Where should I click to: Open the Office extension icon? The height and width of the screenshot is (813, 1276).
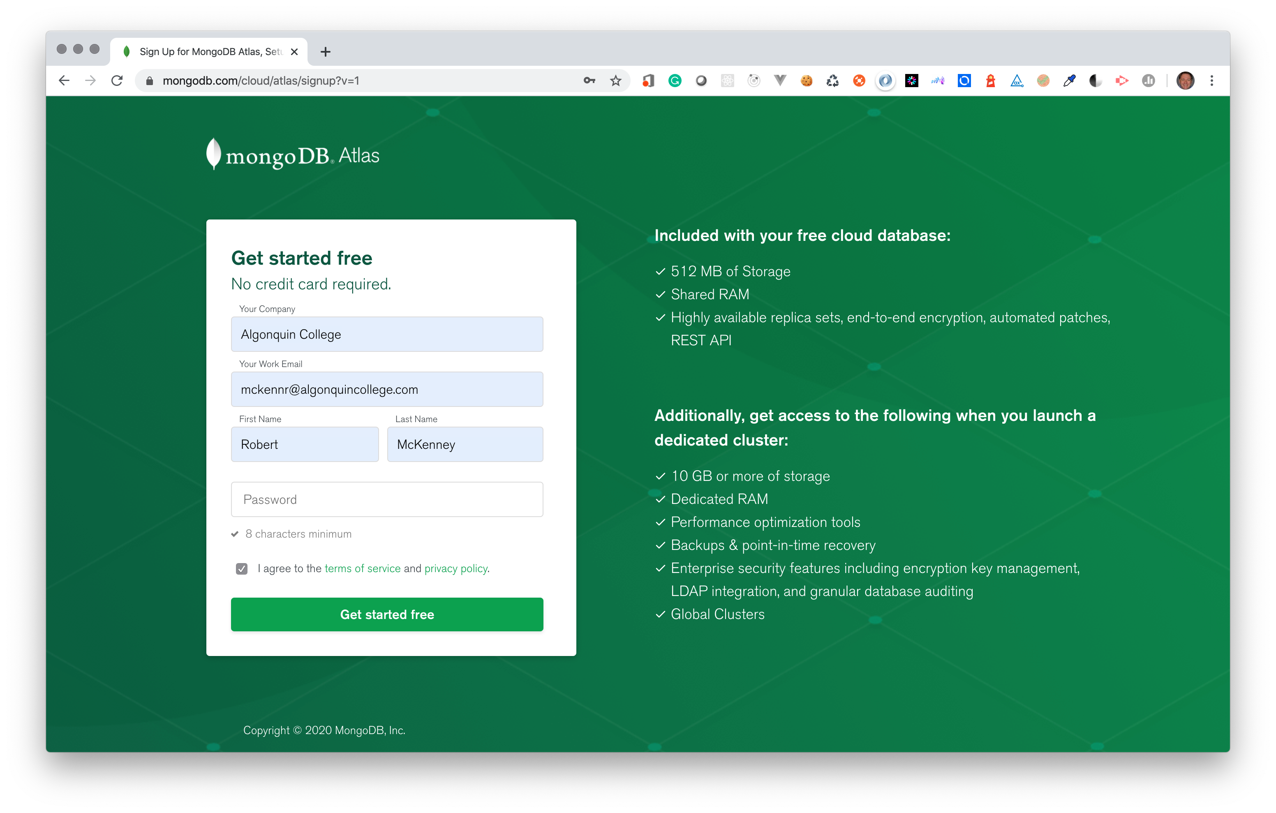pyautogui.click(x=648, y=81)
